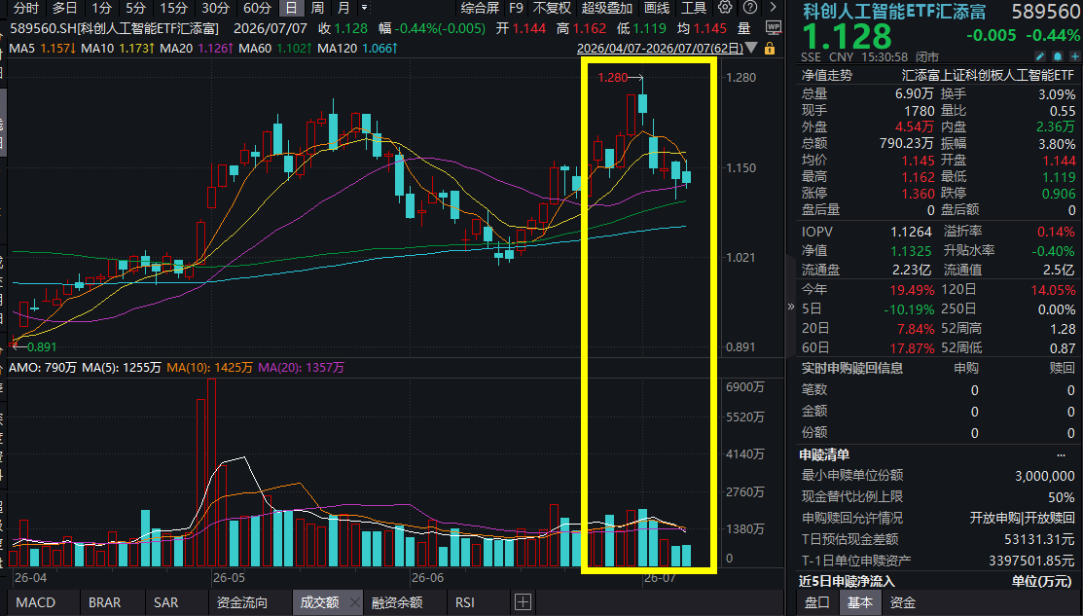Add new indicator tab with plus box
This screenshot has width=1083, height=616.
click(x=523, y=601)
